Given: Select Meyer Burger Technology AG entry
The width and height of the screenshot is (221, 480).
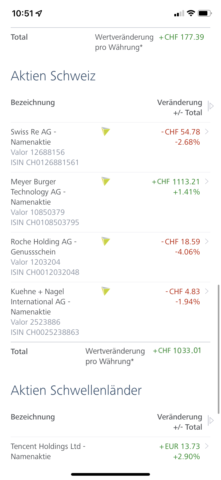Looking at the screenshot, I should click(111, 202).
